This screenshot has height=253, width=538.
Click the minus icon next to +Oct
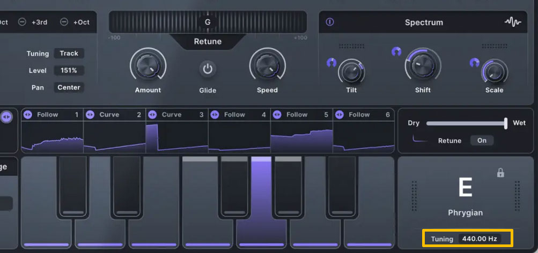click(x=64, y=22)
